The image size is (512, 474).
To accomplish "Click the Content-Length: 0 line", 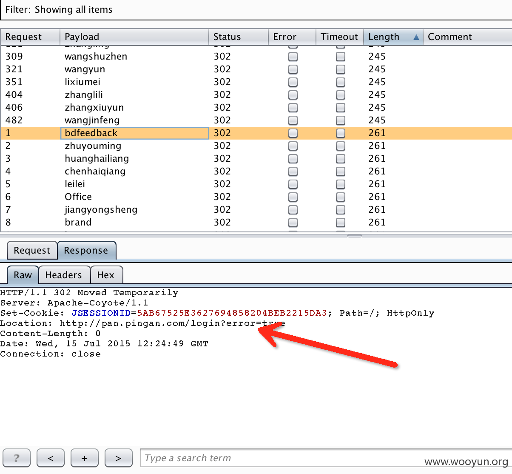I will 51,334.
